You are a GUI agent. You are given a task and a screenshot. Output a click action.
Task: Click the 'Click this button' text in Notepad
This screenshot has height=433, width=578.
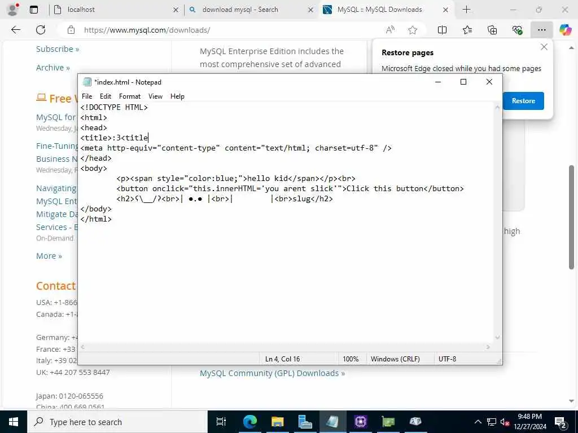coord(385,188)
